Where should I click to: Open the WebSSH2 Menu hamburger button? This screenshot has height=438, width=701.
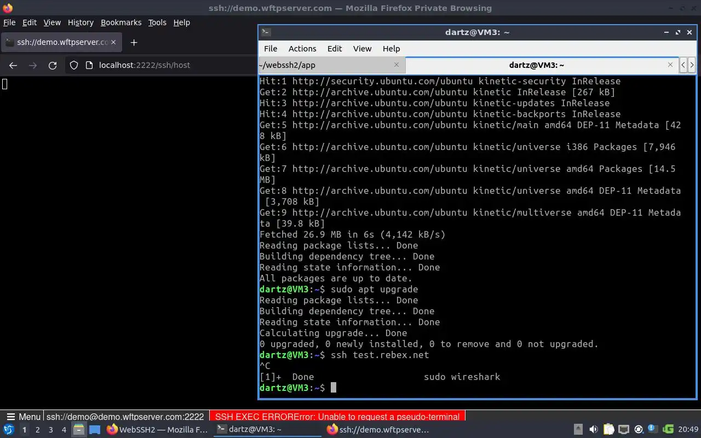click(22, 417)
